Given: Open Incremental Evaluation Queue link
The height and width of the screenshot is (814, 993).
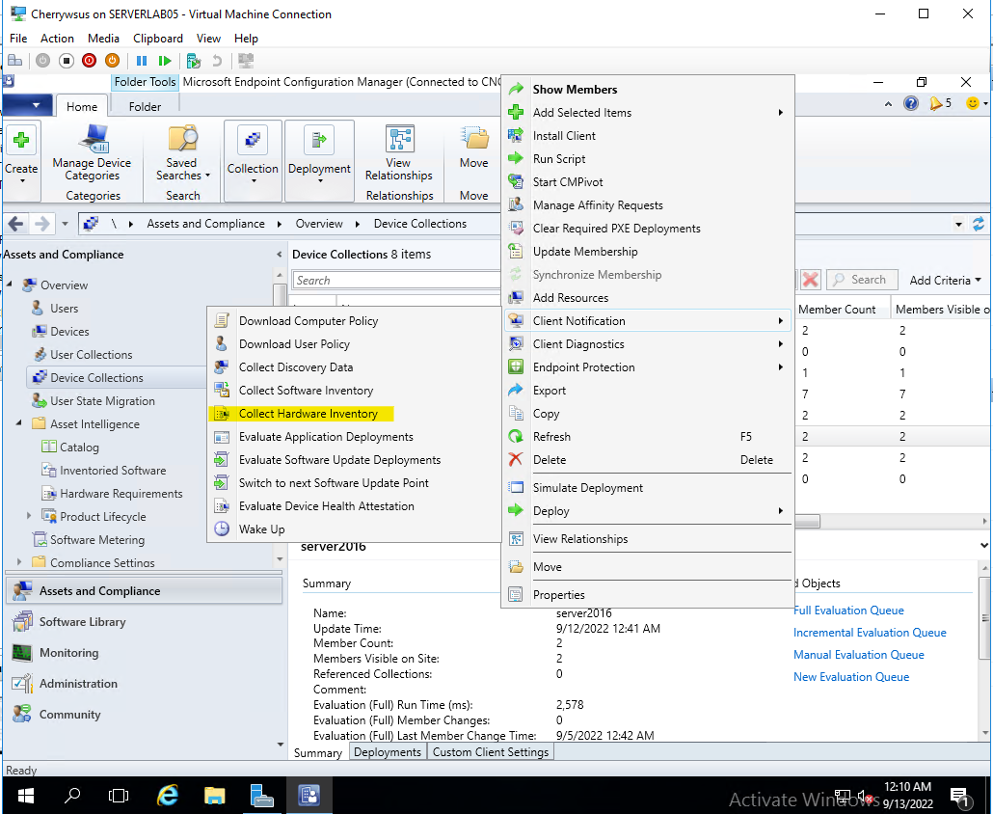Looking at the screenshot, I should coord(870,633).
